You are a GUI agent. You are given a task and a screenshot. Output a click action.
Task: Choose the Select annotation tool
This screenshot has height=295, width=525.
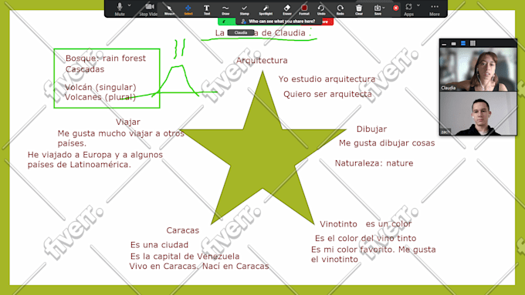click(x=188, y=9)
